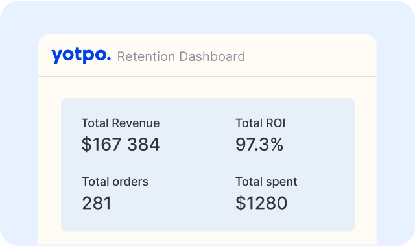The image size is (415, 246).
Task: Click the divider line under the header
Action: point(207,77)
